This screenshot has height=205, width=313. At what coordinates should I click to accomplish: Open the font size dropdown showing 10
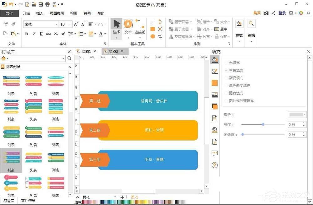[70, 24]
